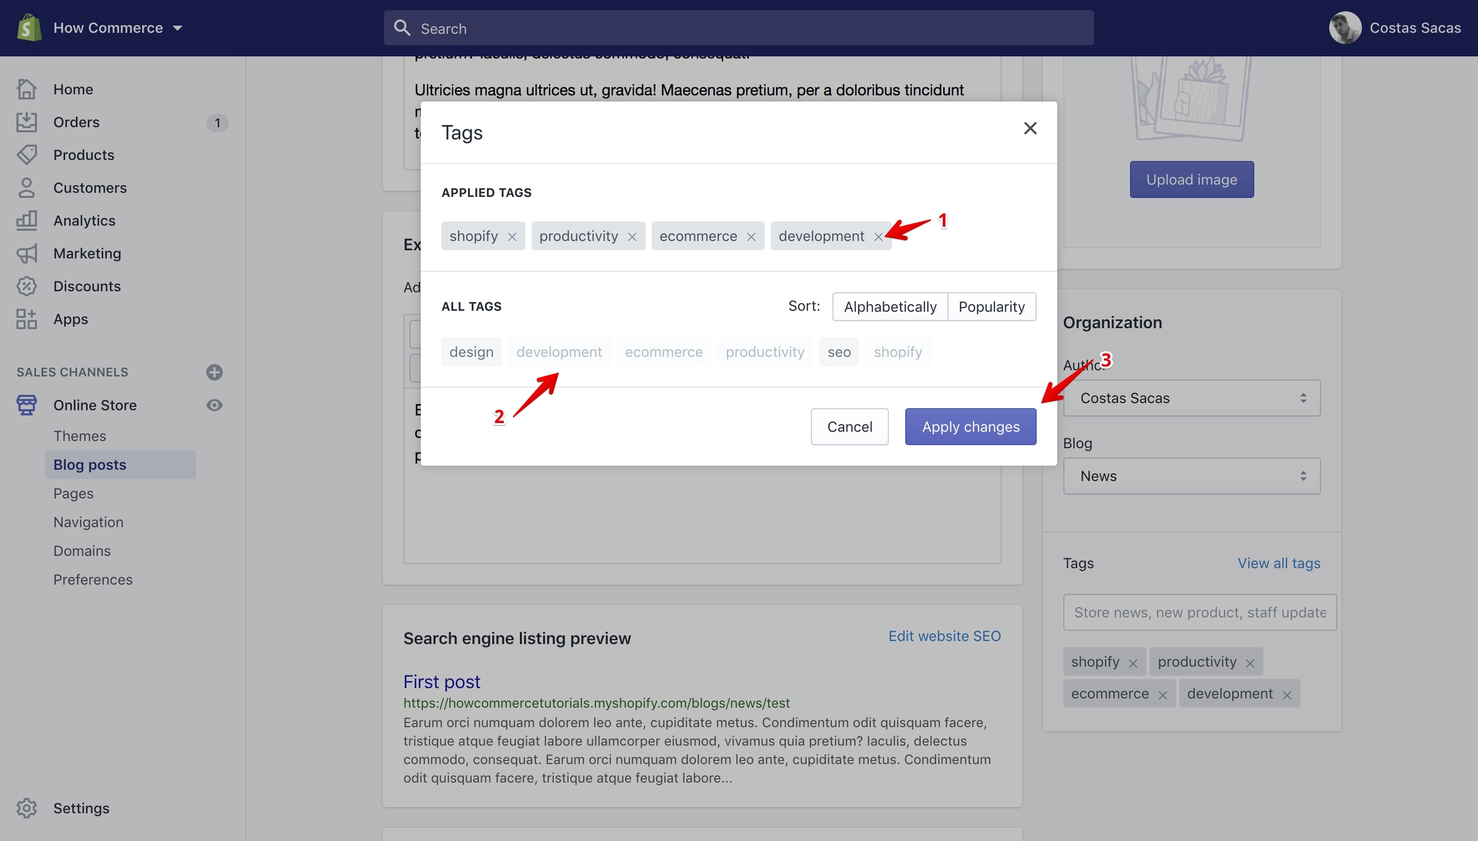Open the First post preview title
Screen dimensions: 1478x841
[442, 682]
